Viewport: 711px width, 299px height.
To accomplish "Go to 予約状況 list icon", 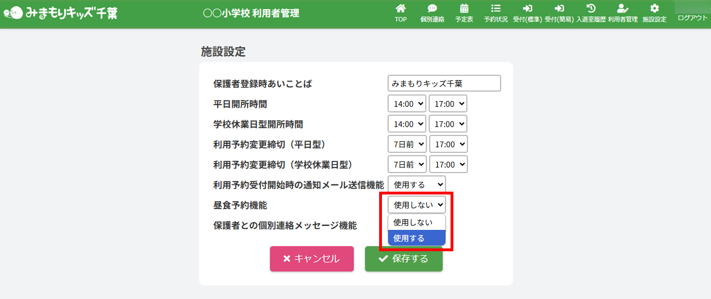I will click(x=496, y=9).
